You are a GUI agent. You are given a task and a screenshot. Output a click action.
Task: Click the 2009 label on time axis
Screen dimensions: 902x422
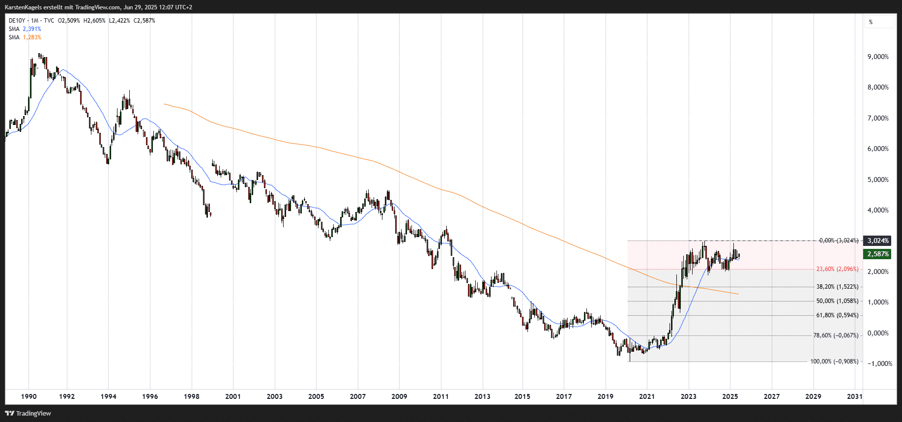click(399, 396)
